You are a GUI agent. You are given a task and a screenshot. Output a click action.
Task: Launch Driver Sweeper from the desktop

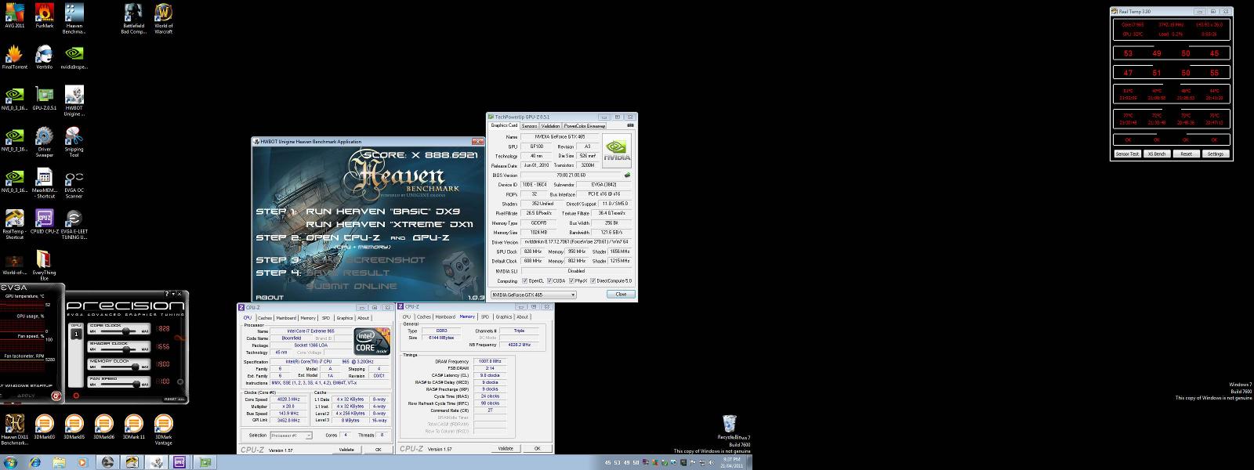45,141
